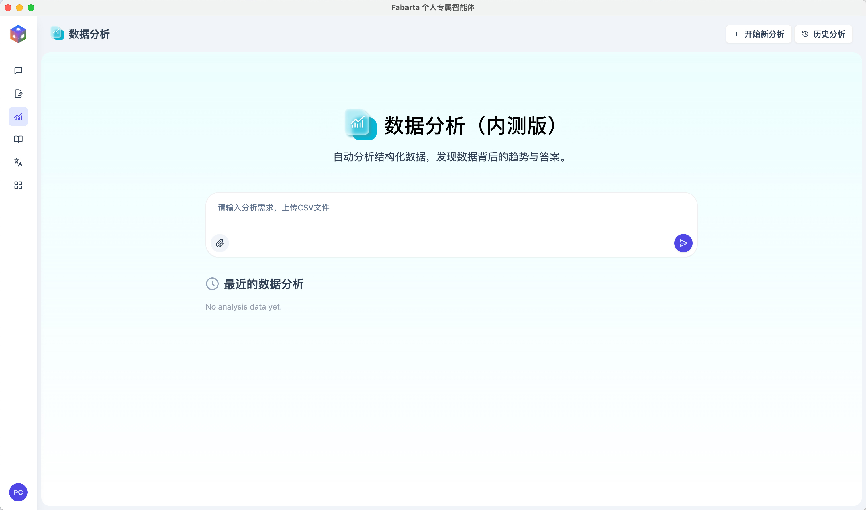The height and width of the screenshot is (510, 866).
Task: Open 历史分析 history button
Action: (823, 34)
